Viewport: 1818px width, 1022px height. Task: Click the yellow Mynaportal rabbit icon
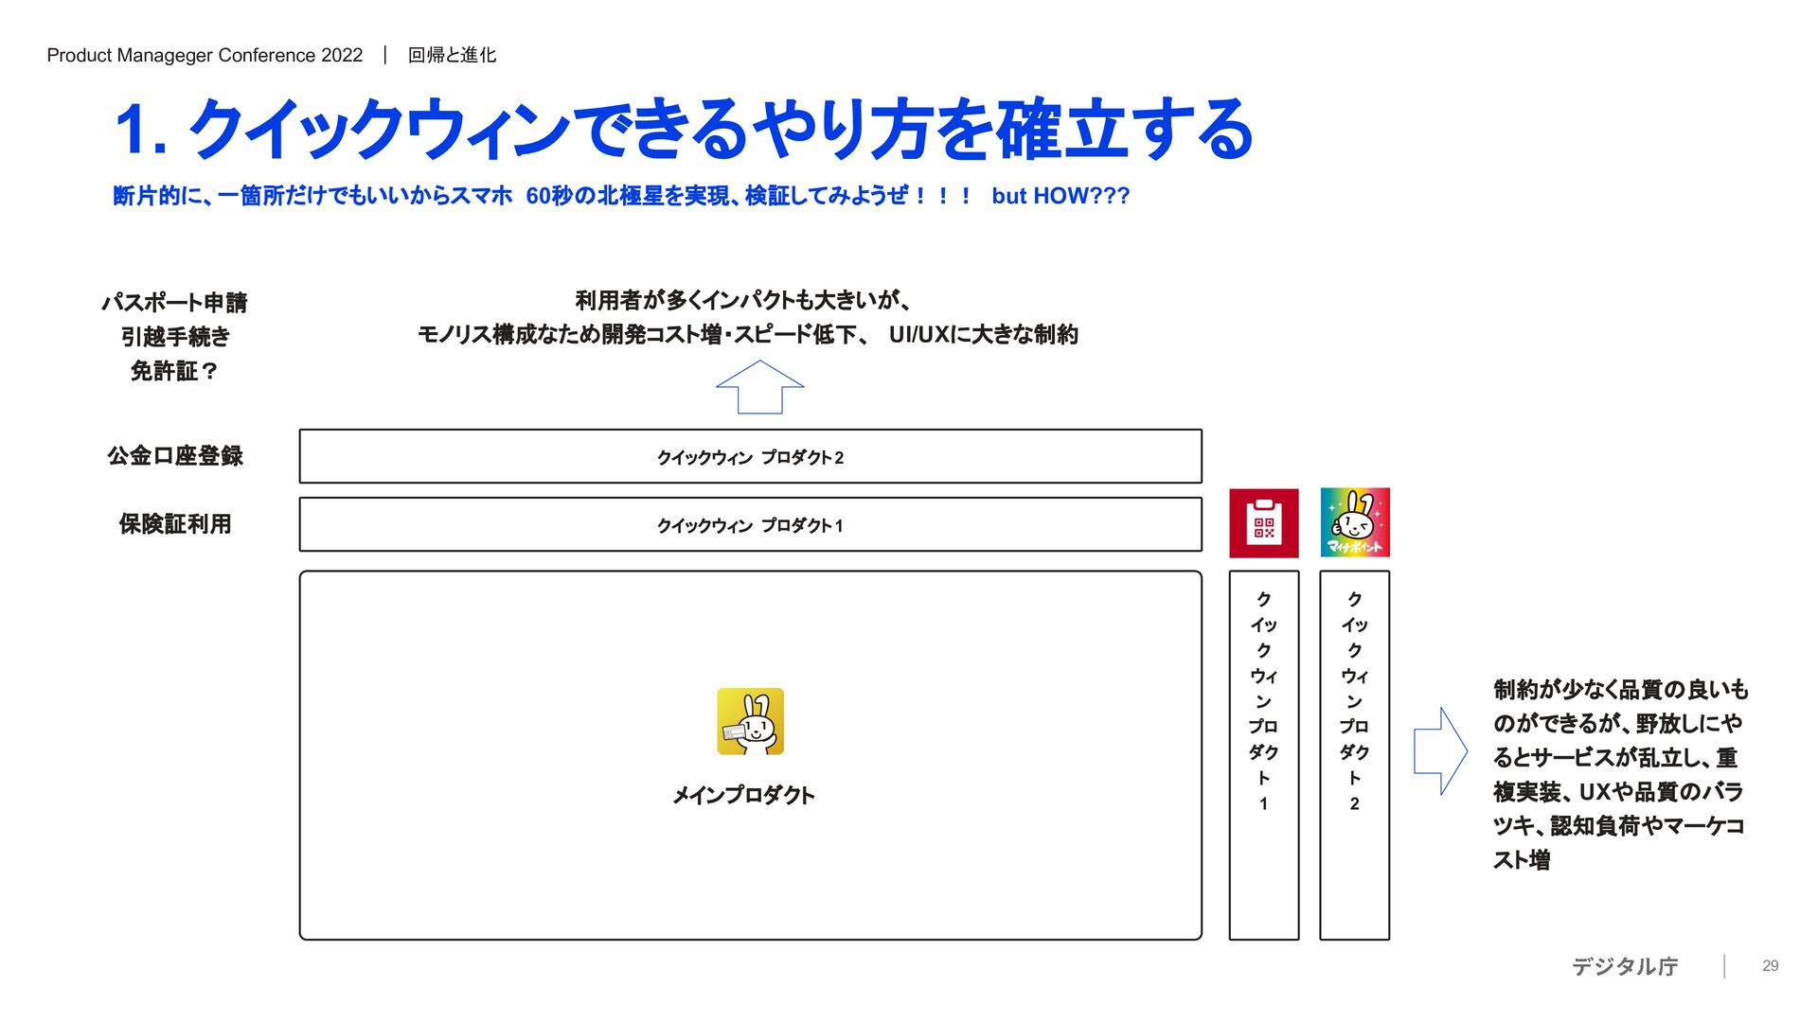click(750, 721)
